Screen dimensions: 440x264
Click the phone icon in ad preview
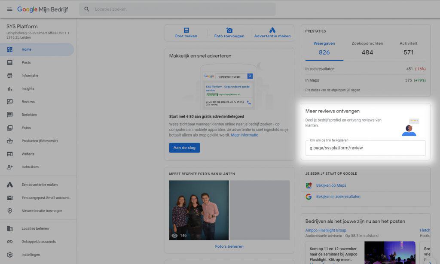coord(249,103)
